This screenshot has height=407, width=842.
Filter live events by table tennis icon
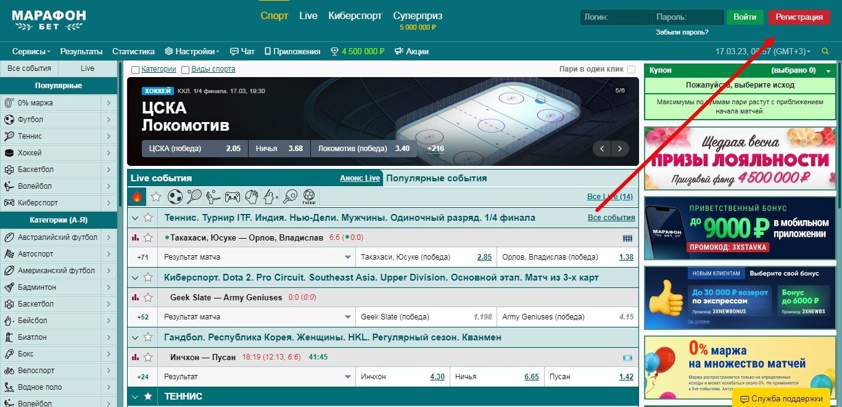click(x=290, y=197)
